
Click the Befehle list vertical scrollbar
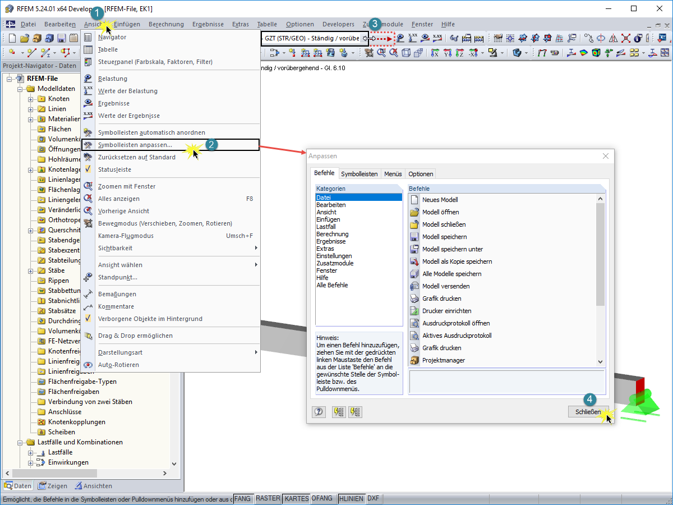[x=600, y=254]
